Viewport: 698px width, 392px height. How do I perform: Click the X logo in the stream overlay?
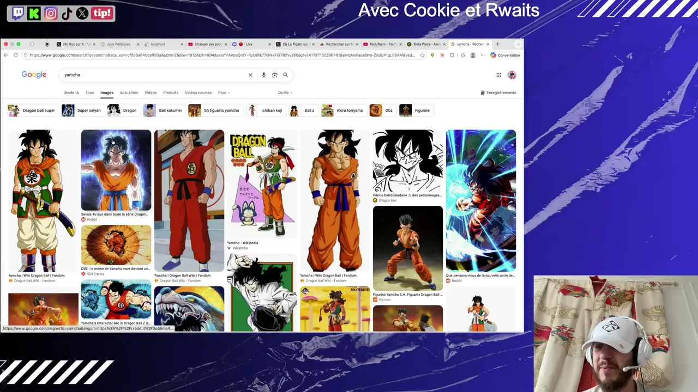tap(82, 14)
